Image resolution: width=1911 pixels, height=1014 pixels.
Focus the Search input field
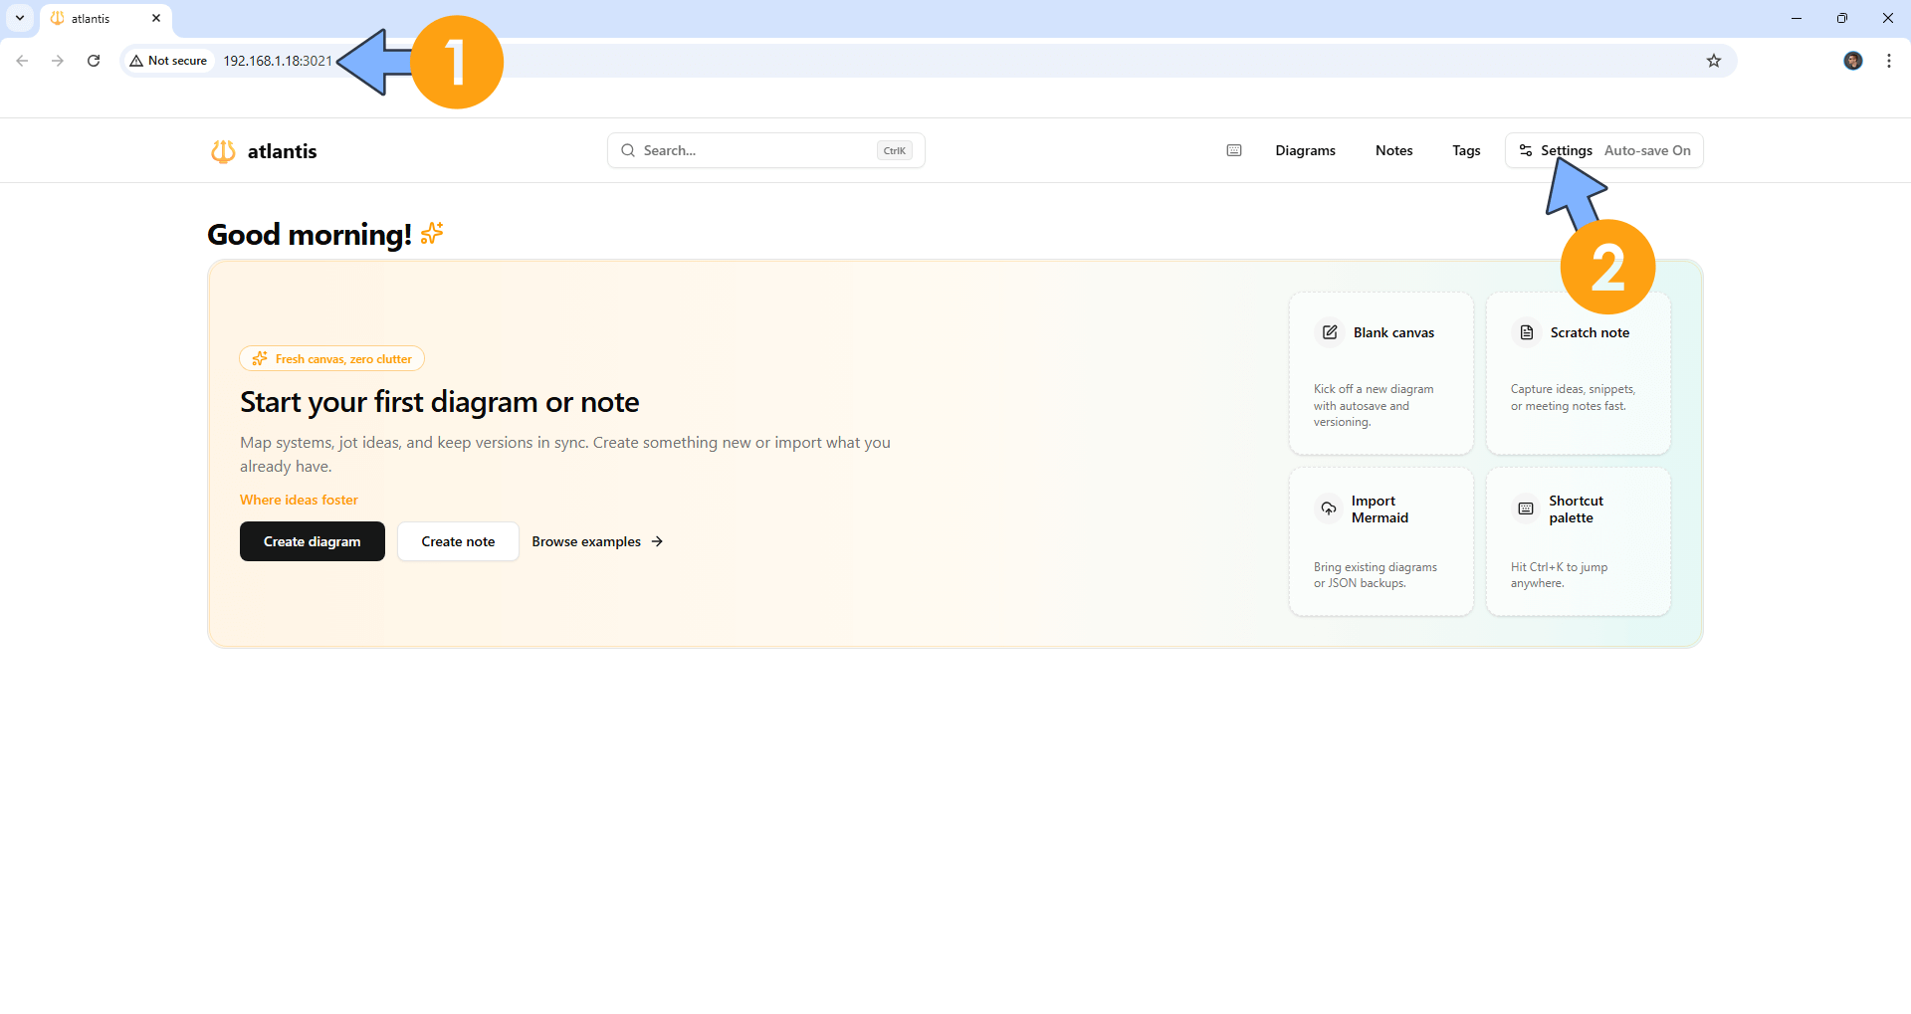click(x=756, y=150)
